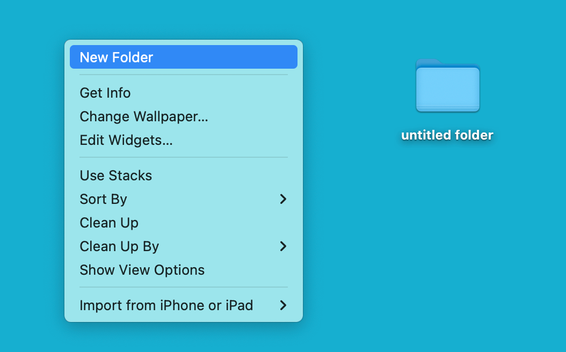This screenshot has height=352, width=566.
Task: Open Get Info from the context menu
Action: pos(105,93)
